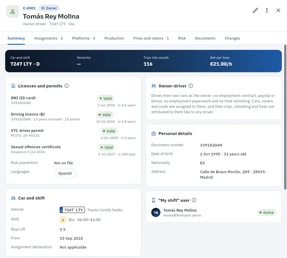Go to the Production tab
This screenshot has width=287, height=258.
click(x=114, y=38)
